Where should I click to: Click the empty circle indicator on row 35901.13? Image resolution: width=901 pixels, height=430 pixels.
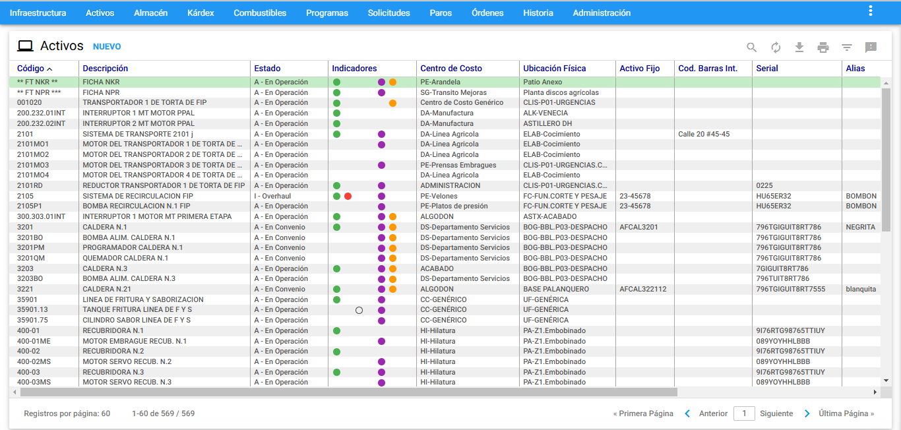pyautogui.click(x=359, y=310)
